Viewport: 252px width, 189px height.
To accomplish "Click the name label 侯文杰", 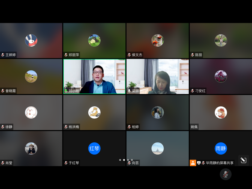I will pyautogui.click(x=137, y=55).
